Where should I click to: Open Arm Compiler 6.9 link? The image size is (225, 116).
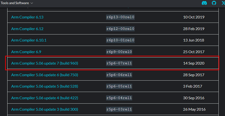coord(26,52)
